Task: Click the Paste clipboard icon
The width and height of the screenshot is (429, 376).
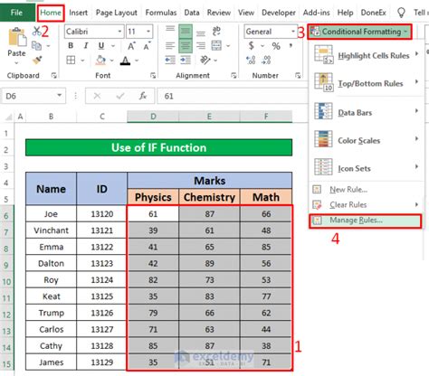Action: coord(16,38)
